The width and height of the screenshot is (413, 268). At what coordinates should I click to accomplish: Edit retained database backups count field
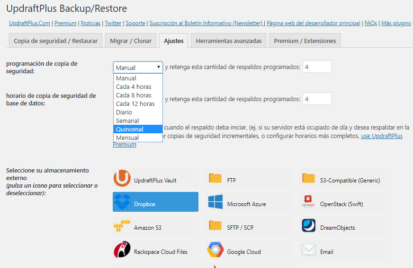tap(317, 99)
